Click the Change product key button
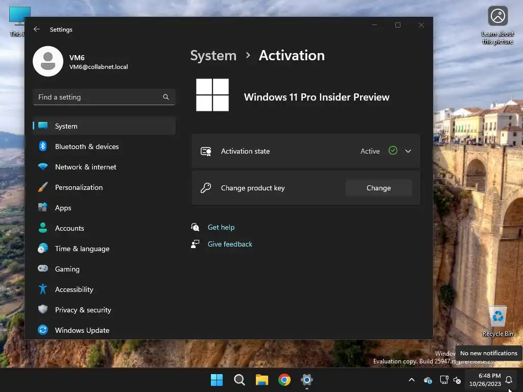The height and width of the screenshot is (392, 523). click(x=378, y=188)
